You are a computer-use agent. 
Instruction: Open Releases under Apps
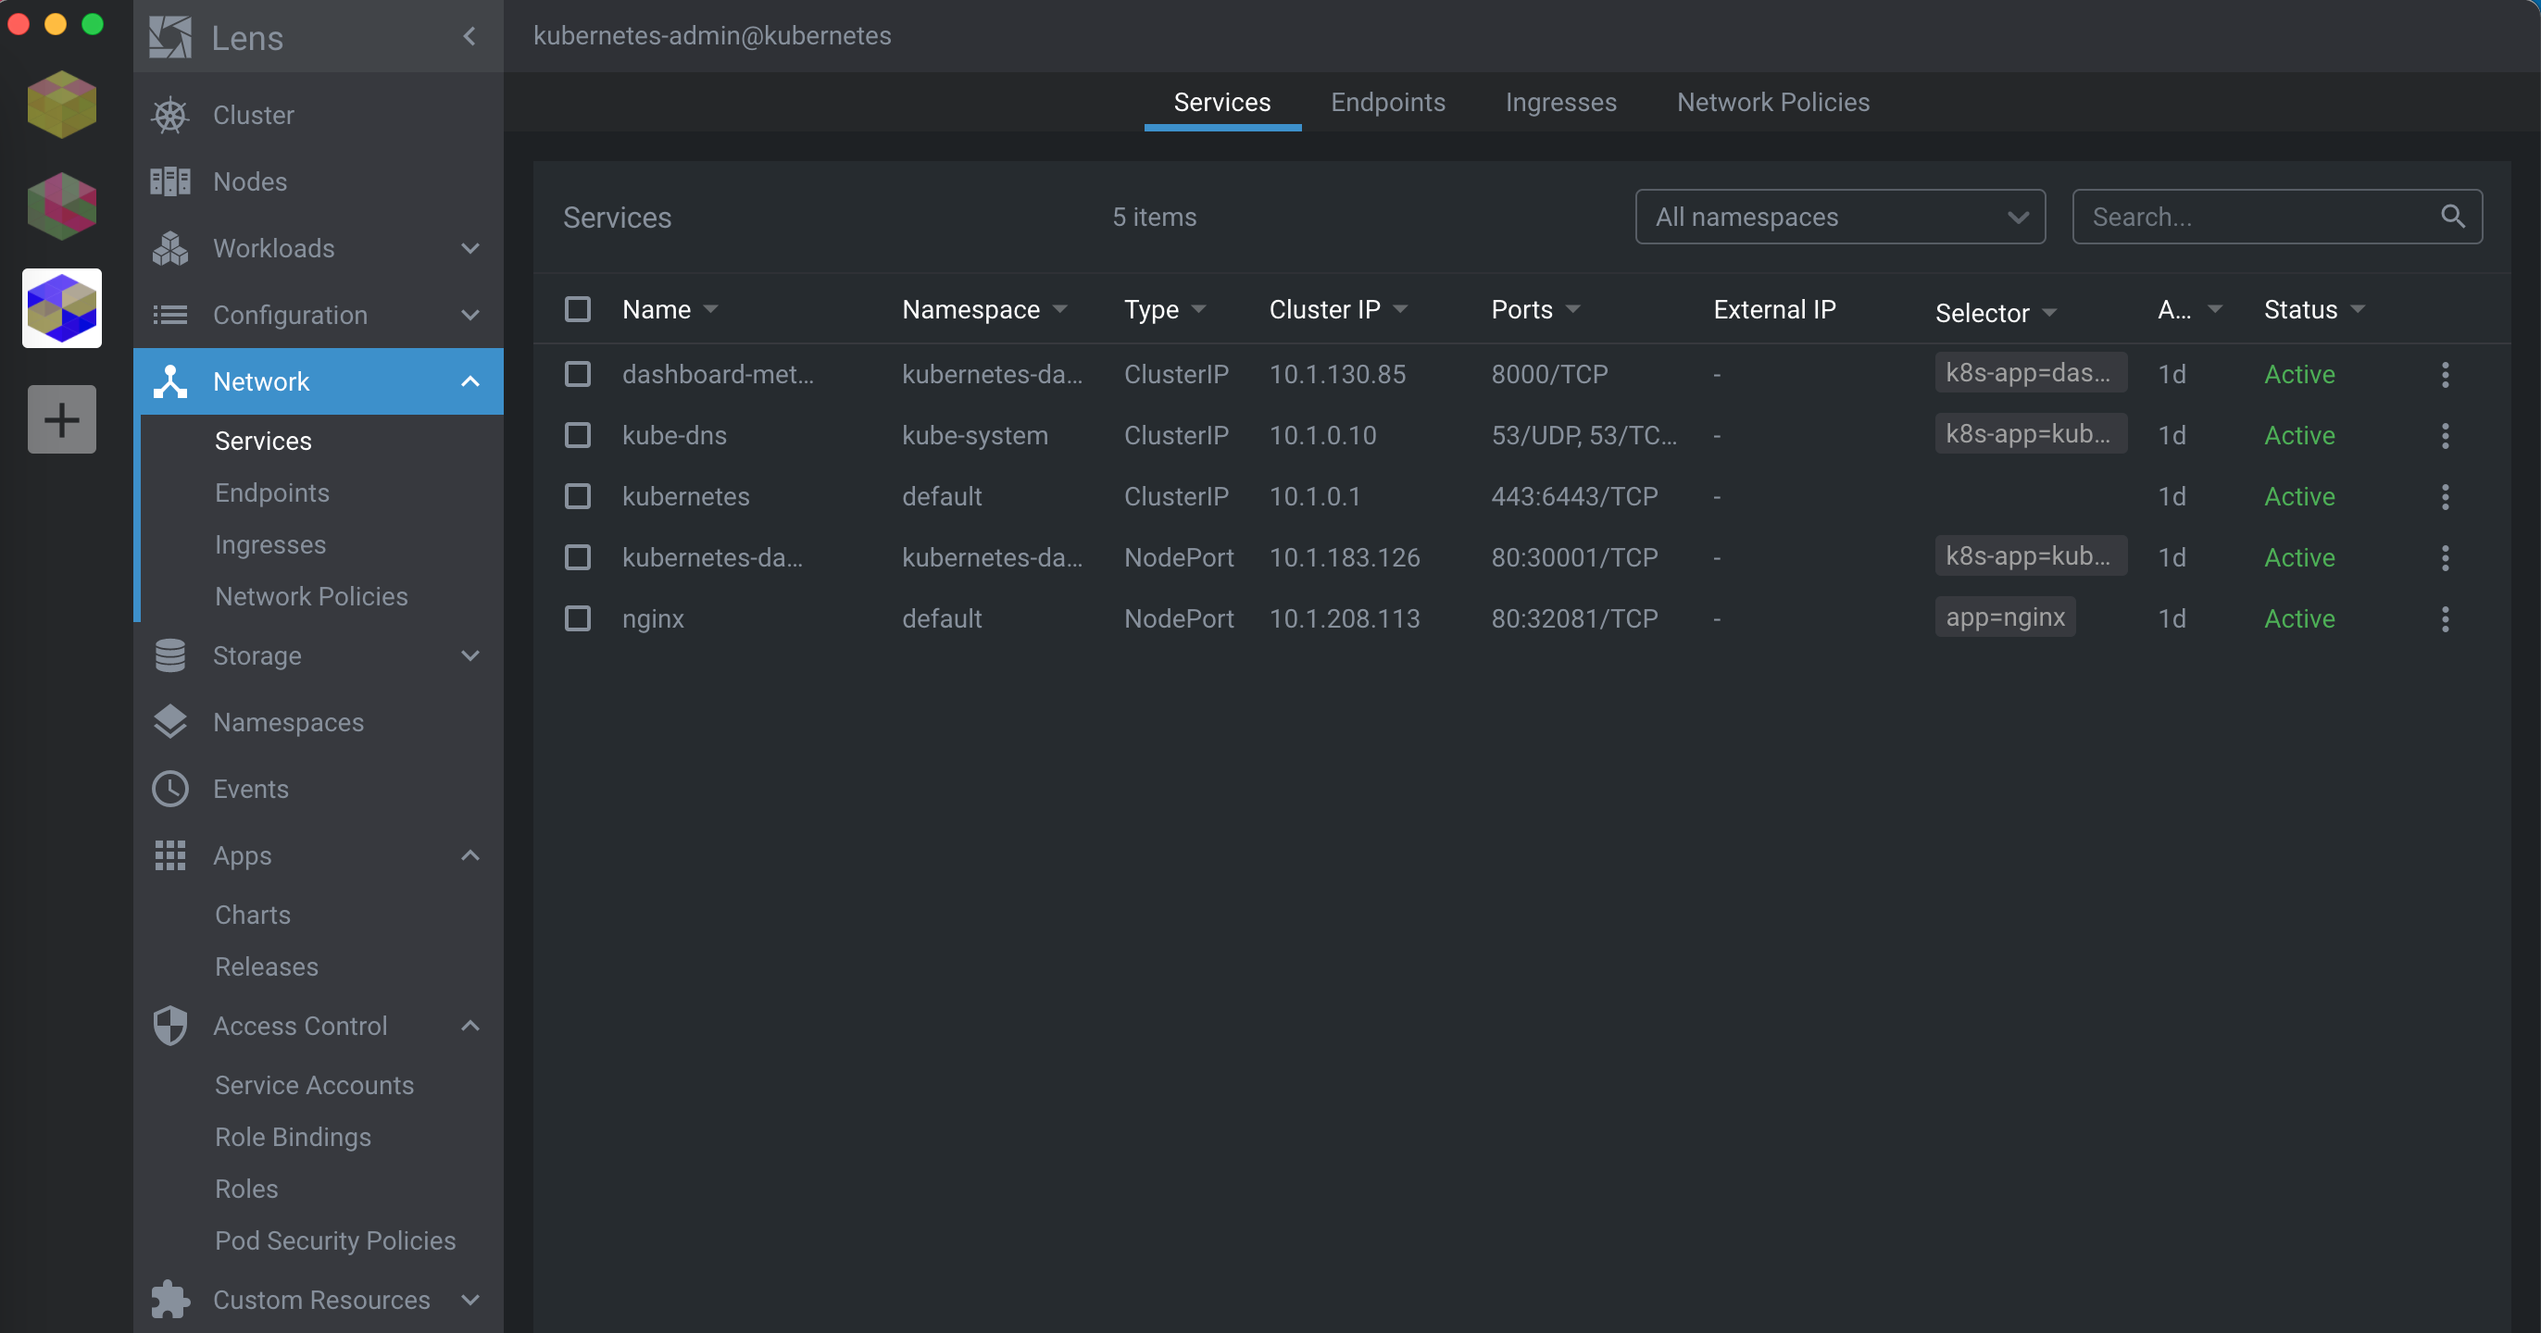click(x=267, y=967)
